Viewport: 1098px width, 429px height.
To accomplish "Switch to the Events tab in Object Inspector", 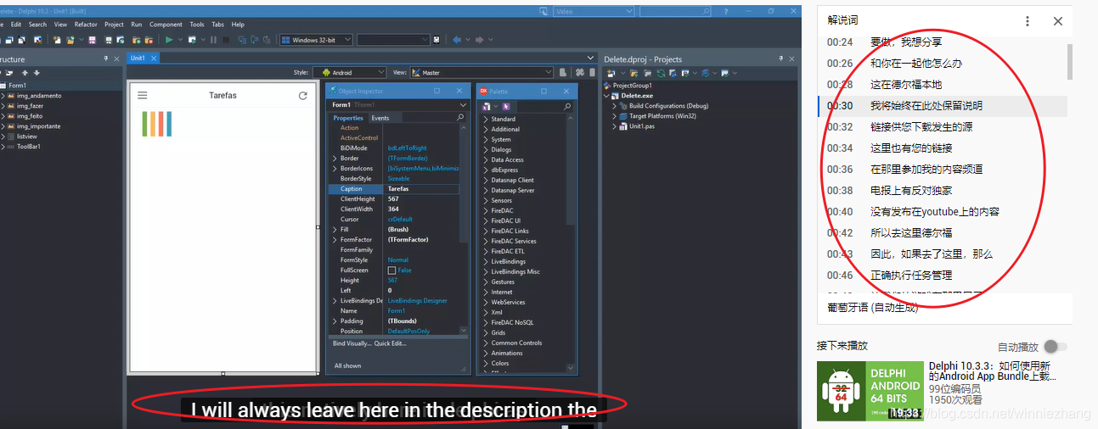I will (380, 118).
